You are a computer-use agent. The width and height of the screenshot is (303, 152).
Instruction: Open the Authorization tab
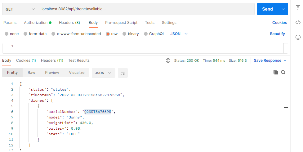point(38,23)
